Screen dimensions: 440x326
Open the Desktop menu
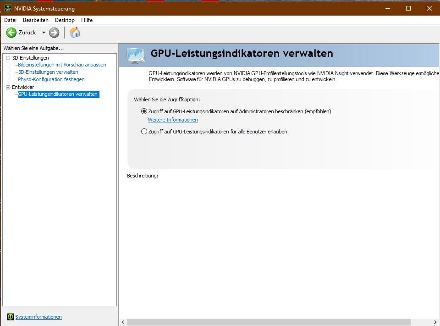pos(65,20)
